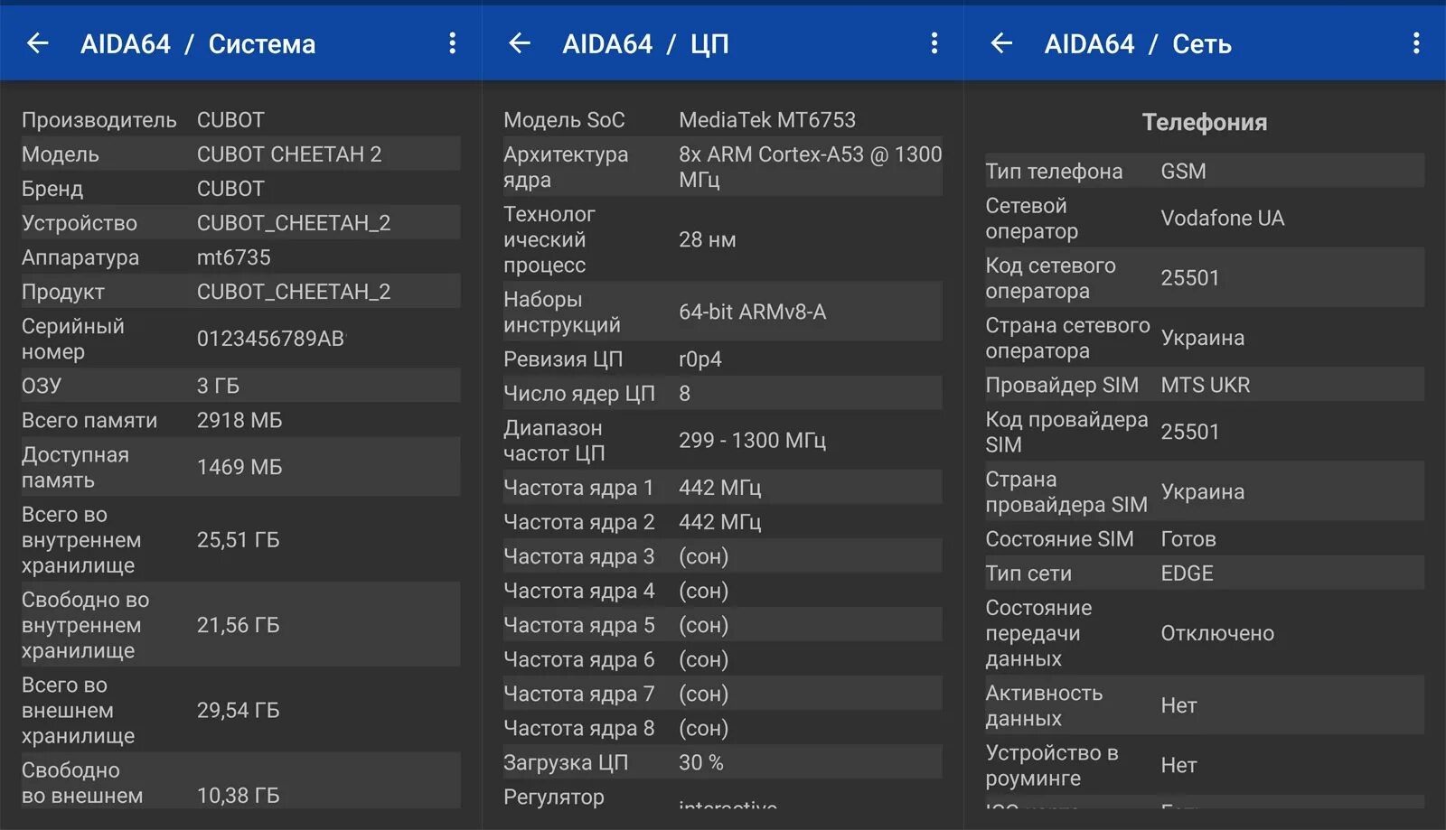Select the Бренд row
This screenshot has height=830, width=1446.
[x=240, y=189]
